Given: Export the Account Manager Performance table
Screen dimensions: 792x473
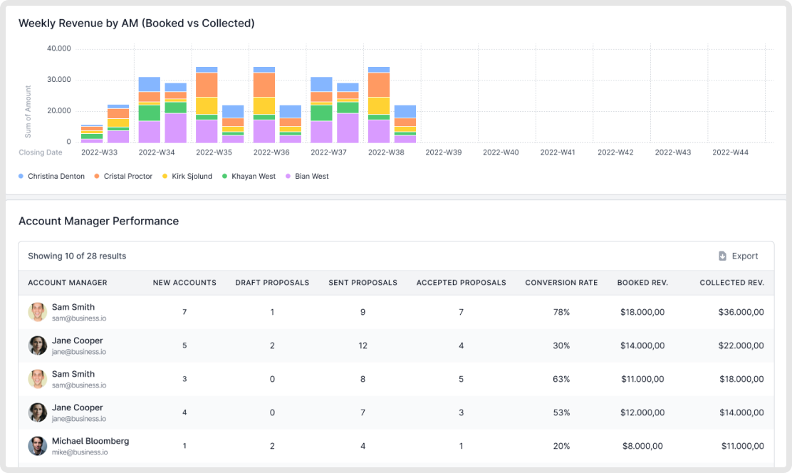Looking at the screenshot, I should coord(738,256).
